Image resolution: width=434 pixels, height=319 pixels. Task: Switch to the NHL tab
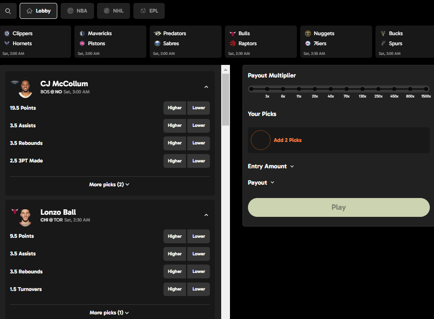point(113,11)
